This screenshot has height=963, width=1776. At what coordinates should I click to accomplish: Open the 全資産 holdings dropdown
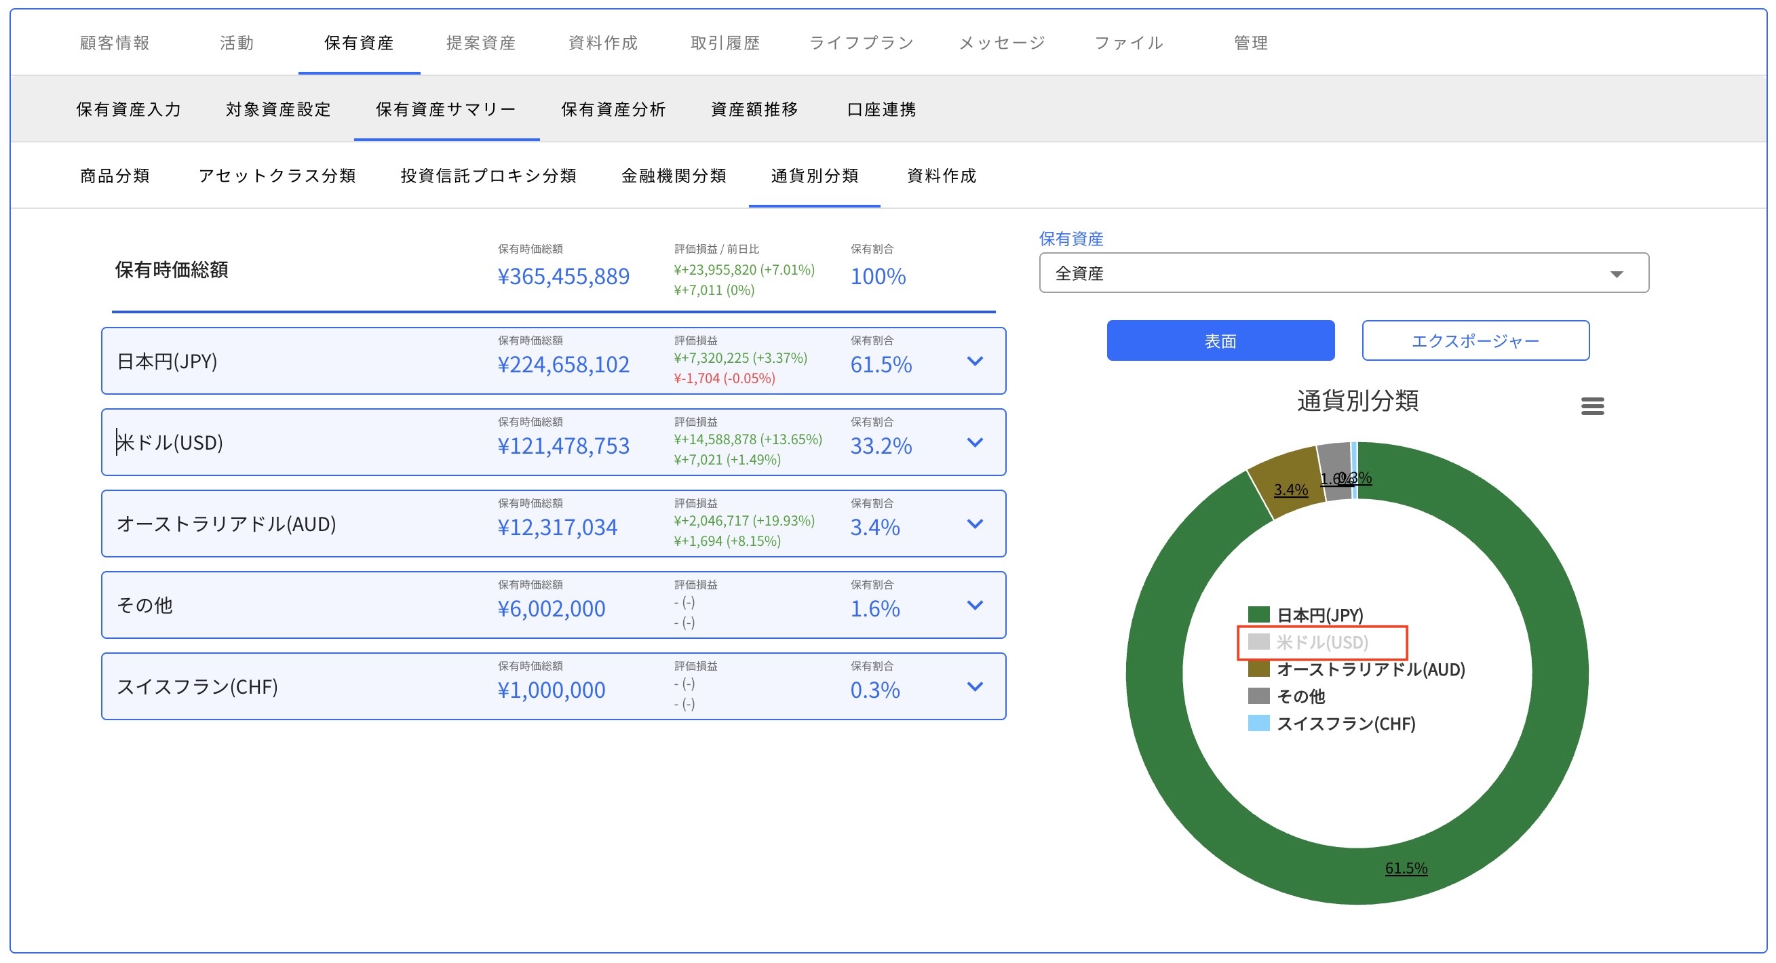(1344, 273)
